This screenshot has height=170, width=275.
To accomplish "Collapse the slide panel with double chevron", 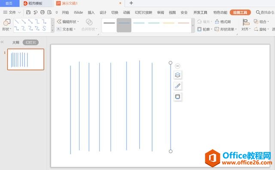I will (x=2, y=42).
